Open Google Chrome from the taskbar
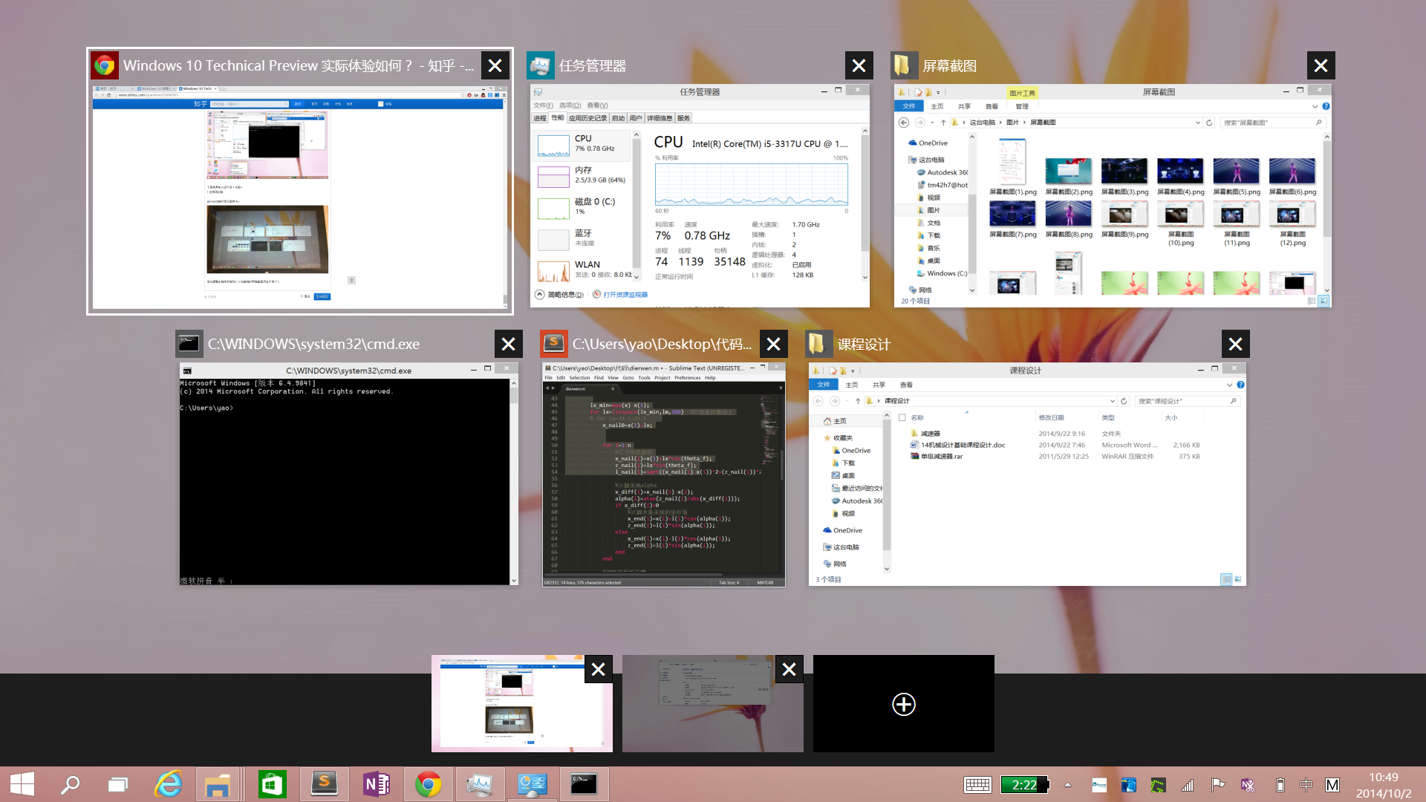Image resolution: width=1426 pixels, height=802 pixels. (428, 784)
